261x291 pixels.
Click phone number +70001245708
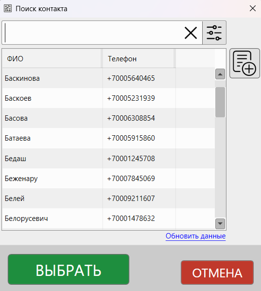[x=131, y=159]
